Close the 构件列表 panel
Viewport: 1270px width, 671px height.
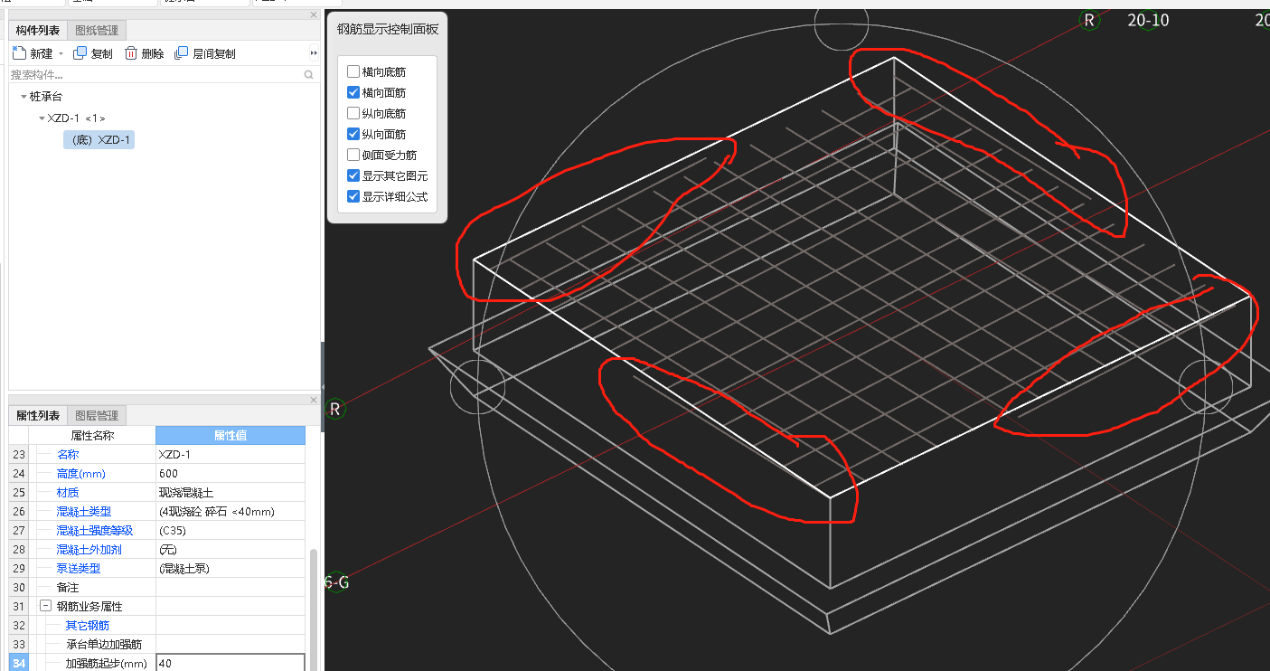(x=314, y=14)
